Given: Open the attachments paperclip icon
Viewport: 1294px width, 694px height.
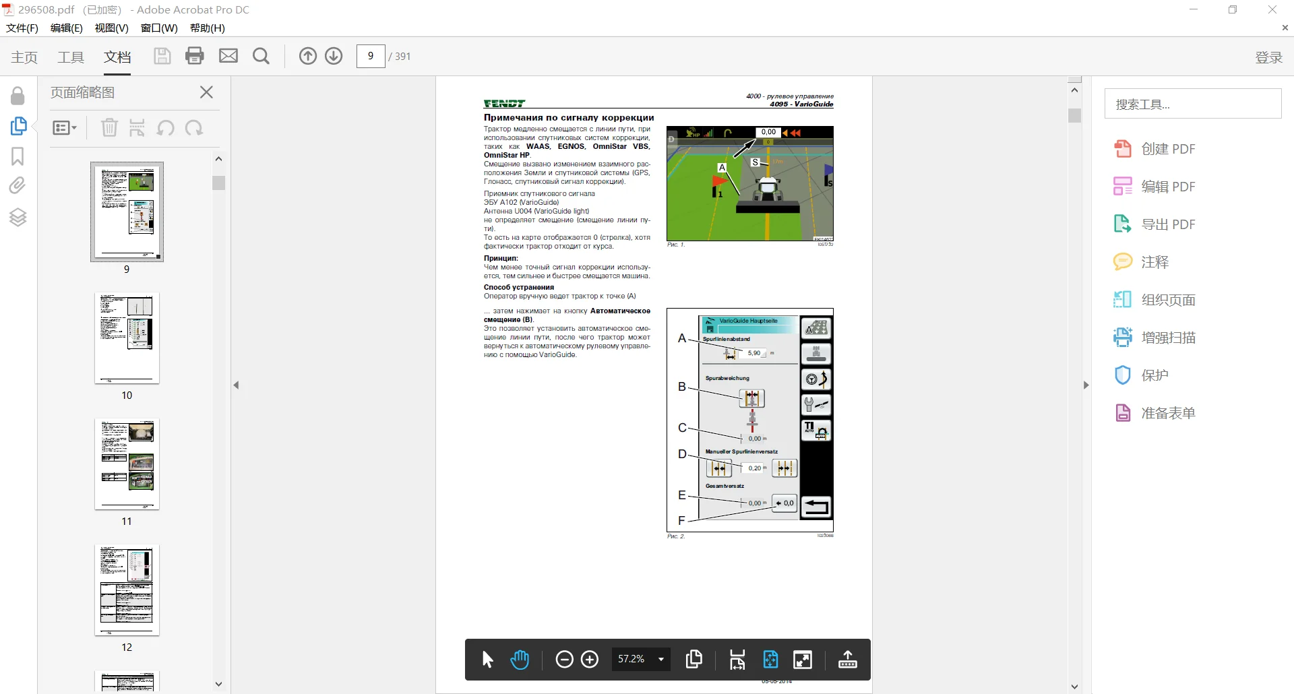Looking at the screenshot, I should 18,185.
